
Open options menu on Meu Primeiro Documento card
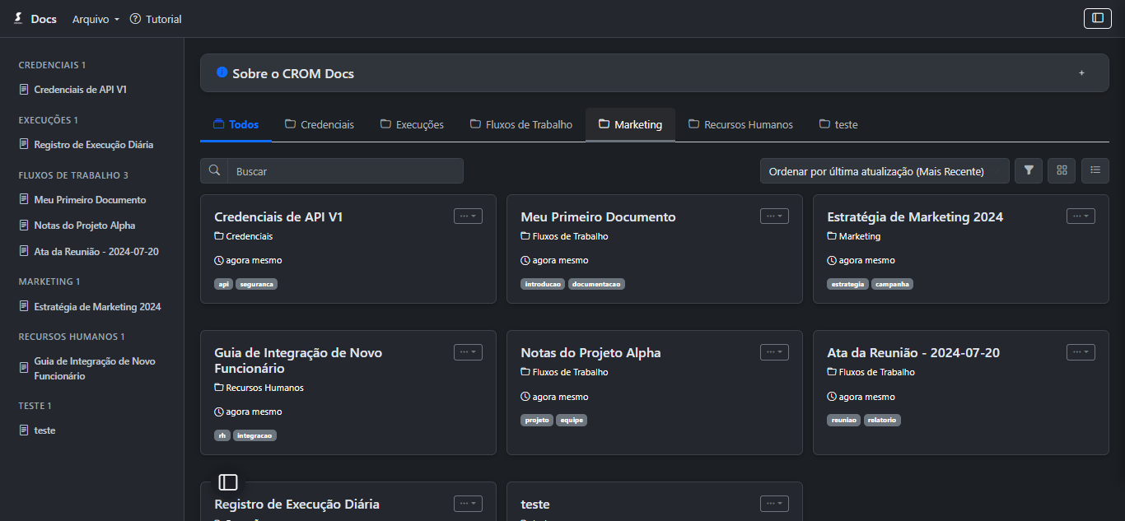pyautogui.click(x=774, y=216)
